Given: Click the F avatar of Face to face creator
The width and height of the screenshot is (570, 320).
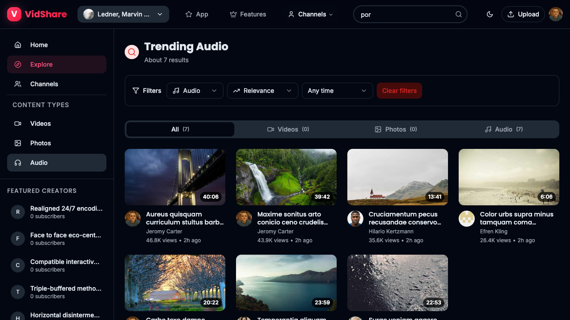Looking at the screenshot, I should [x=18, y=239].
